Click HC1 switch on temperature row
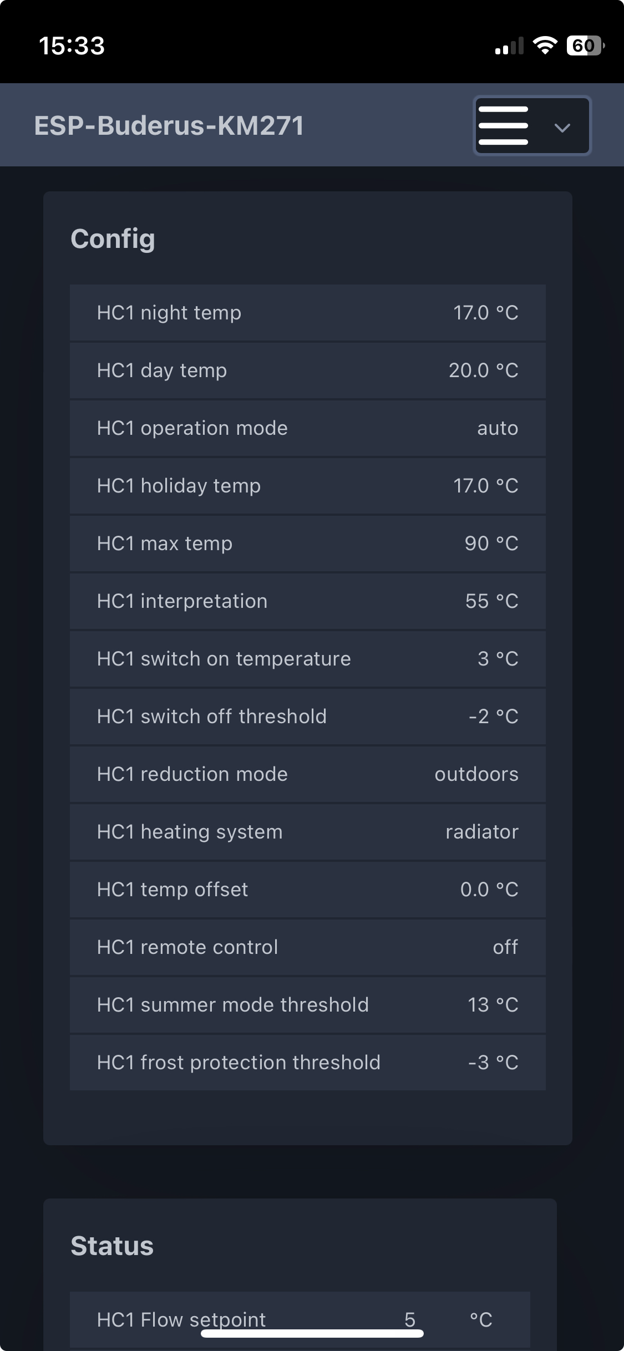Screen dimensions: 624x1351 (x=308, y=659)
